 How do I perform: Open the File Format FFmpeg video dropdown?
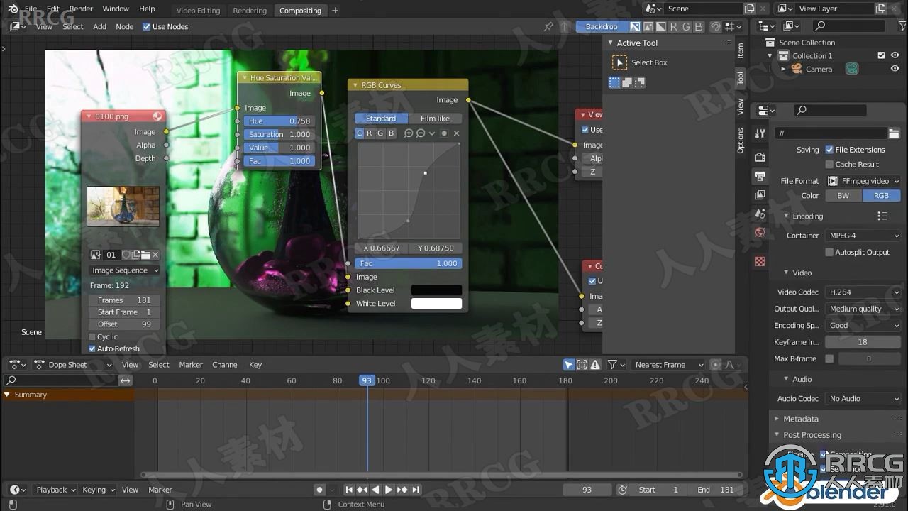(863, 181)
